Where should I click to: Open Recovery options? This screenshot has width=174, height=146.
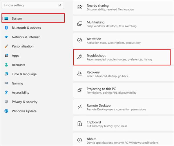(x=122, y=74)
